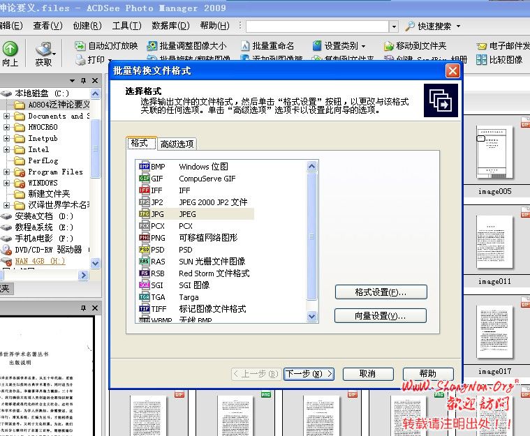
Task: Open the search box dropdown arrow
Action: [394, 26]
